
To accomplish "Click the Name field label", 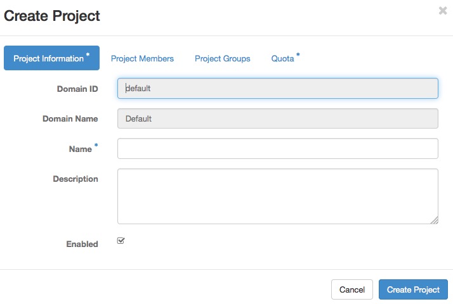I will pos(80,149).
